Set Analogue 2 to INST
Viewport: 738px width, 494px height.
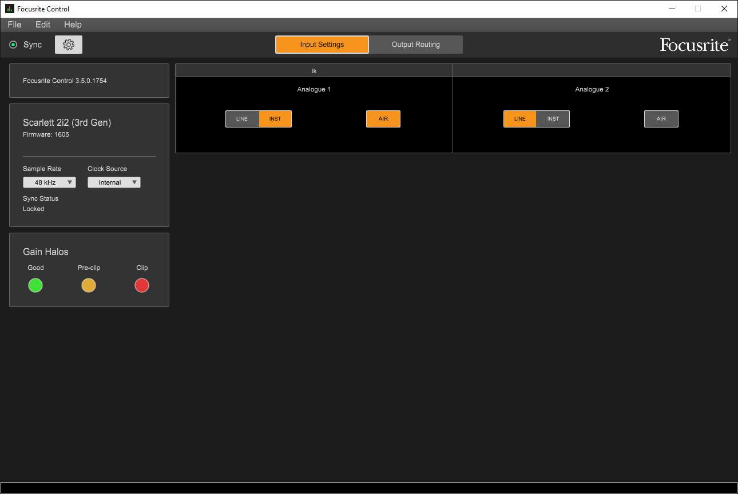(553, 119)
